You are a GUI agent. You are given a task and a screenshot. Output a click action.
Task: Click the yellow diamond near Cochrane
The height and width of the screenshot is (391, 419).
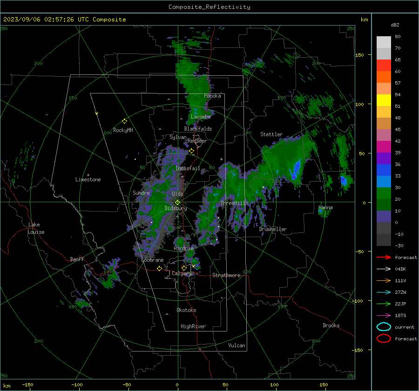pos(159,268)
